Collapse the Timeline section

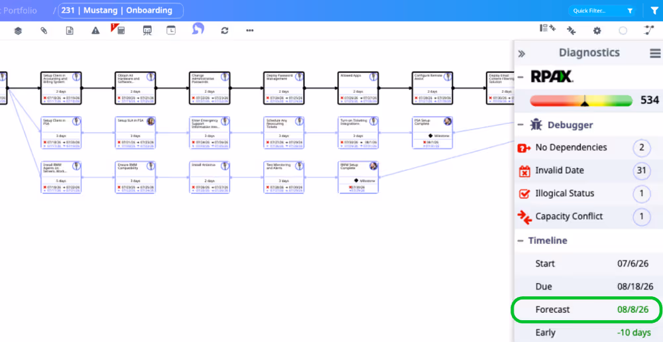pos(520,241)
